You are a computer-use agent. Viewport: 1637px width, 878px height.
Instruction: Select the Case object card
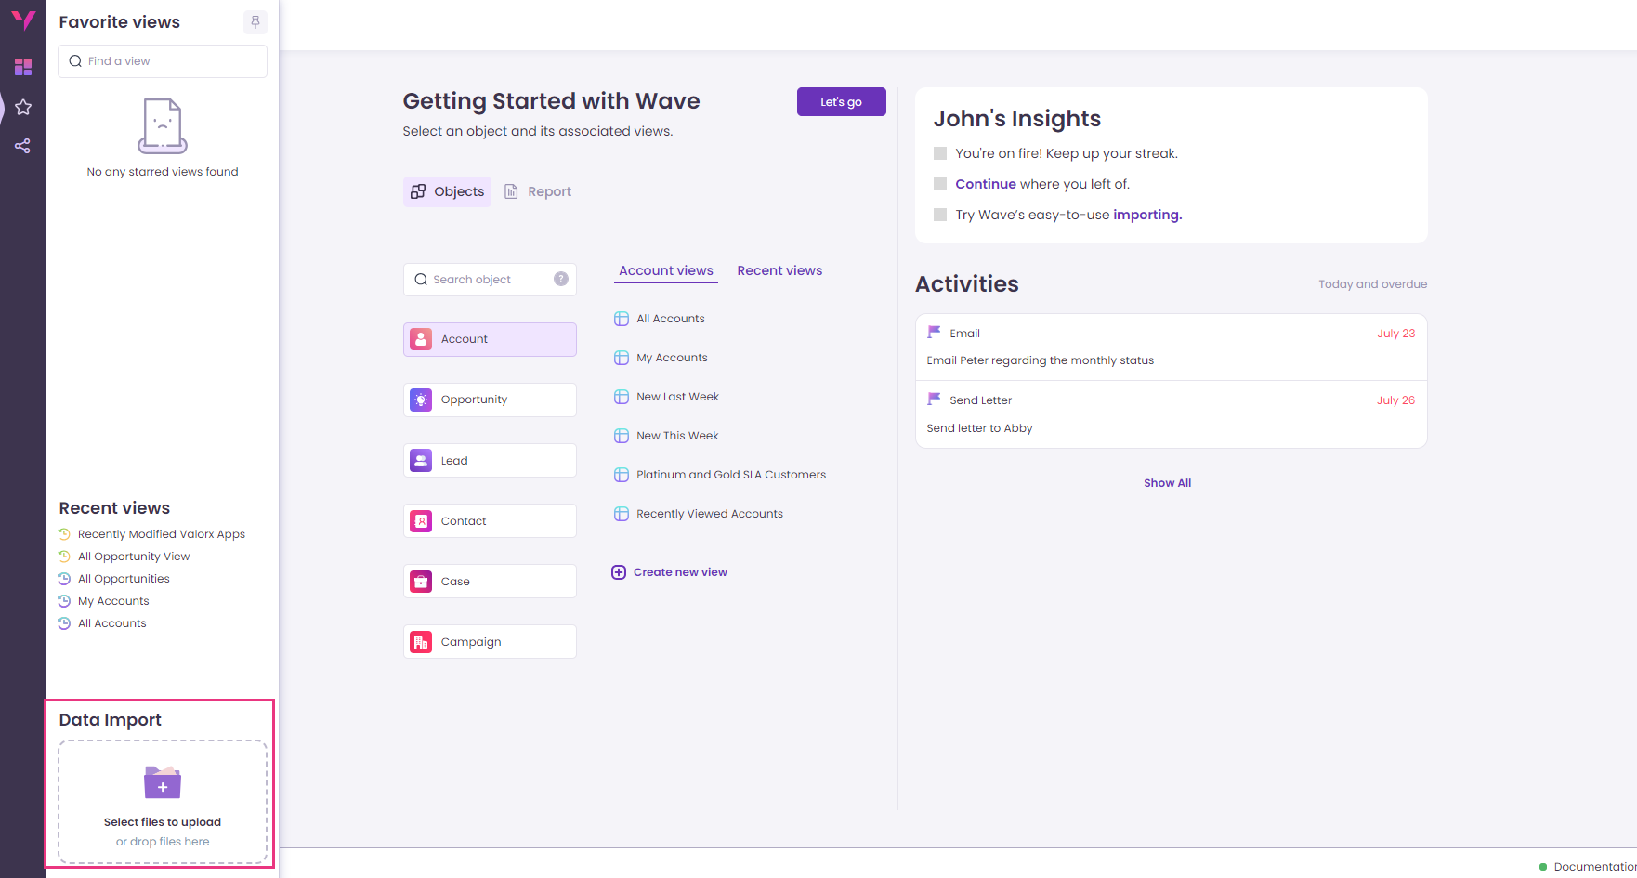coord(490,581)
